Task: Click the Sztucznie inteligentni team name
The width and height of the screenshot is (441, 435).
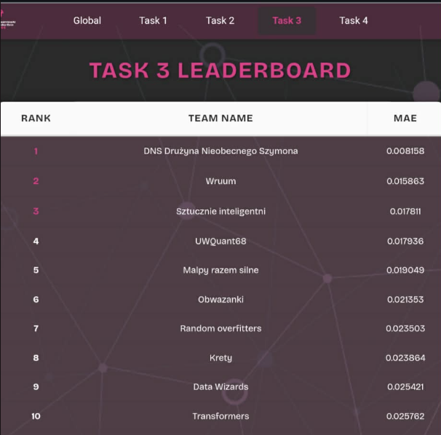Action: point(220,211)
